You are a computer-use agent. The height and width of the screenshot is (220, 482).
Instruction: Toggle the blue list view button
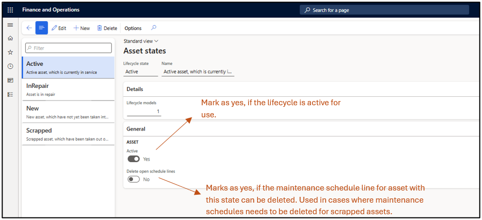click(x=42, y=28)
